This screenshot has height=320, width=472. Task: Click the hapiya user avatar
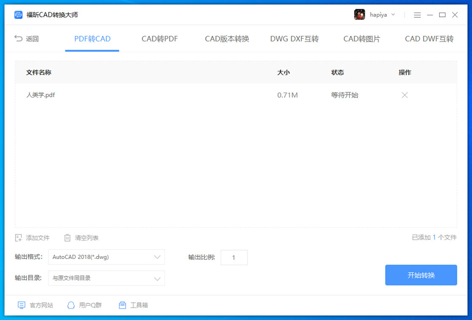pyautogui.click(x=359, y=14)
